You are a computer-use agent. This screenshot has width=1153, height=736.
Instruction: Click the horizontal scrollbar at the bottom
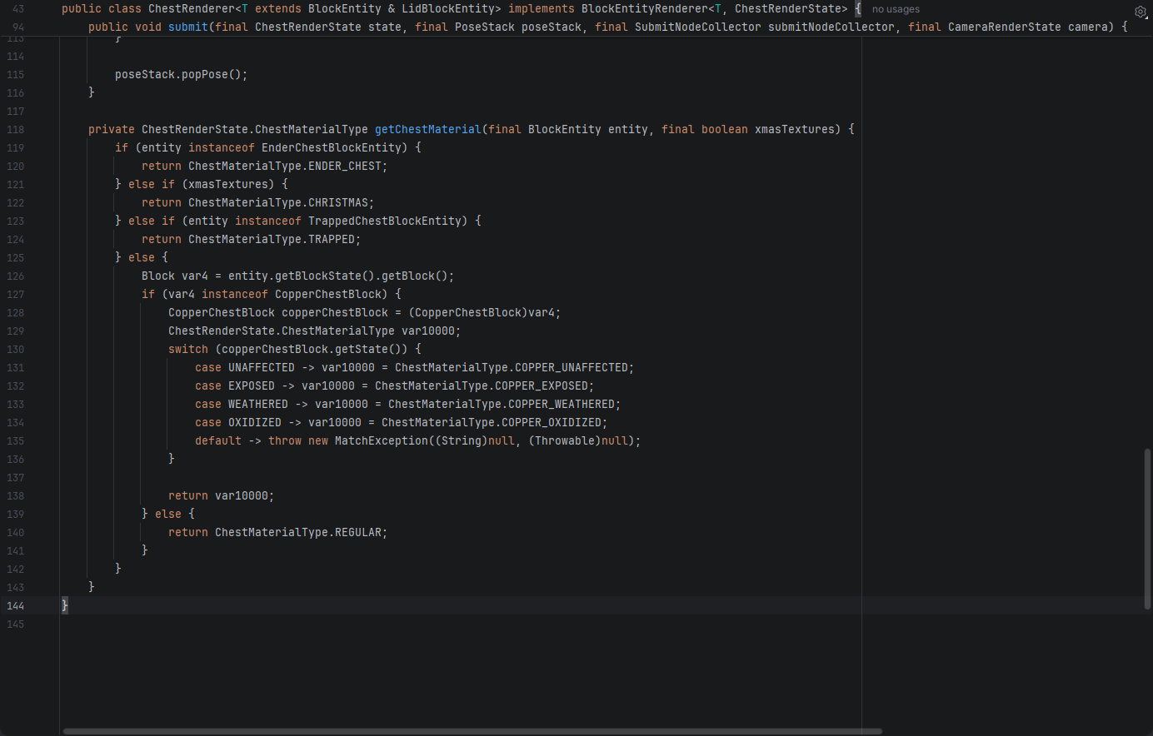tap(472, 731)
